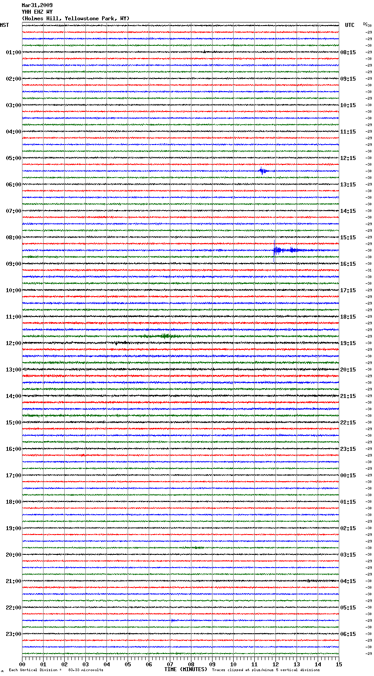Select the station code YHH EHZ WY
This screenshot has height=676, width=374.
click(37, 12)
